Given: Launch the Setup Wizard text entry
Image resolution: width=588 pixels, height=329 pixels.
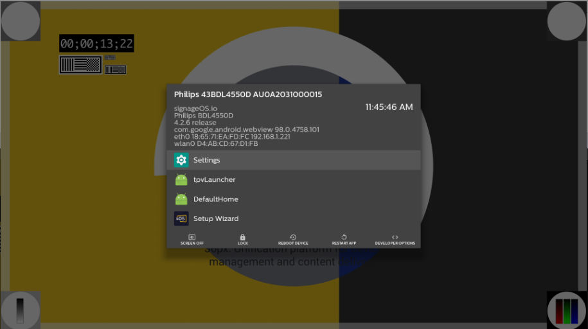Looking at the screenshot, I should click(216, 218).
